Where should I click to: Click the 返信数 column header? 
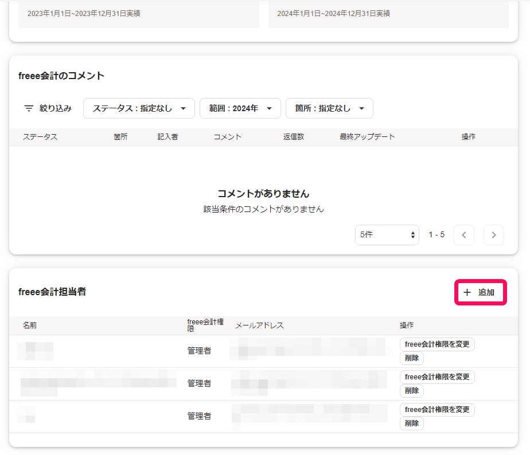(x=294, y=137)
